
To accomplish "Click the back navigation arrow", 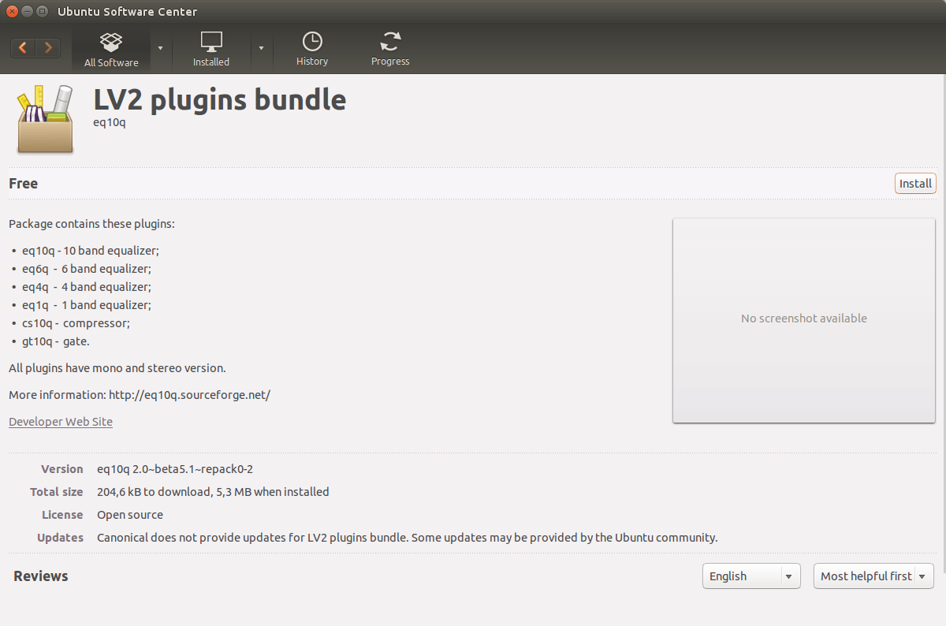I will (22, 47).
